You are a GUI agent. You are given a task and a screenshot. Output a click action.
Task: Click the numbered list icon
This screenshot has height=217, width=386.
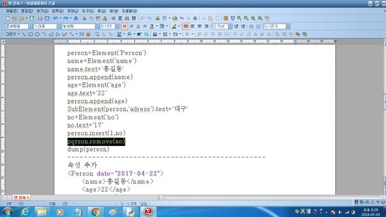pyautogui.click(x=252, y=27)
